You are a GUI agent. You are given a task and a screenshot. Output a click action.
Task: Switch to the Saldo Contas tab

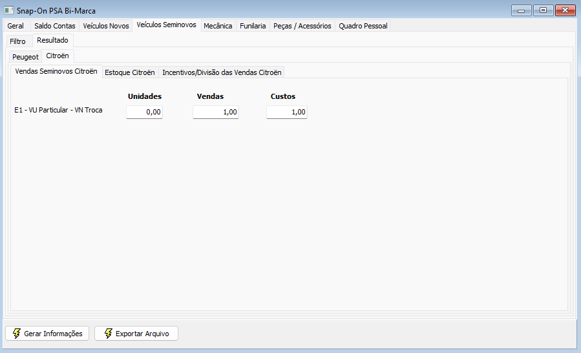(x=55, y=26)
